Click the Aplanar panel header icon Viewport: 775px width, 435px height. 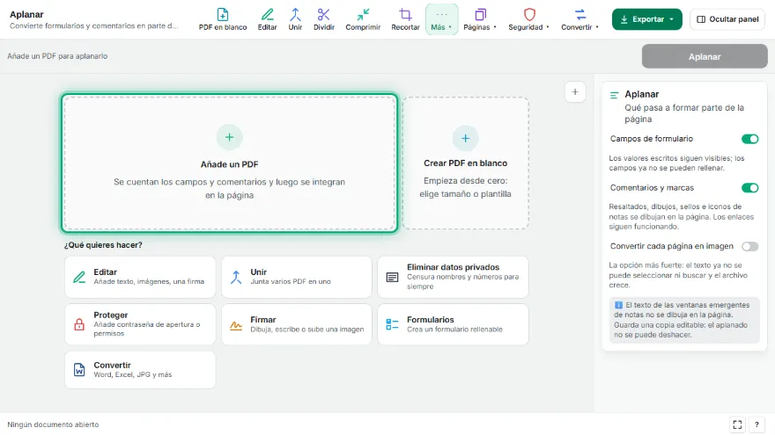click(x=615, y=95)
